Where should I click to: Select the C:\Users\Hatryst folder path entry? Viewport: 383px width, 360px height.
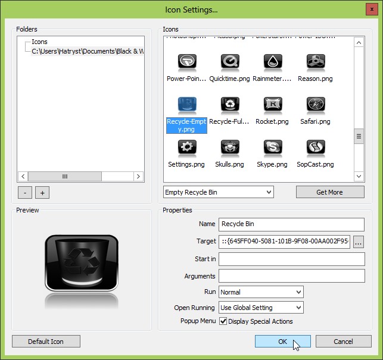[87, 51]
